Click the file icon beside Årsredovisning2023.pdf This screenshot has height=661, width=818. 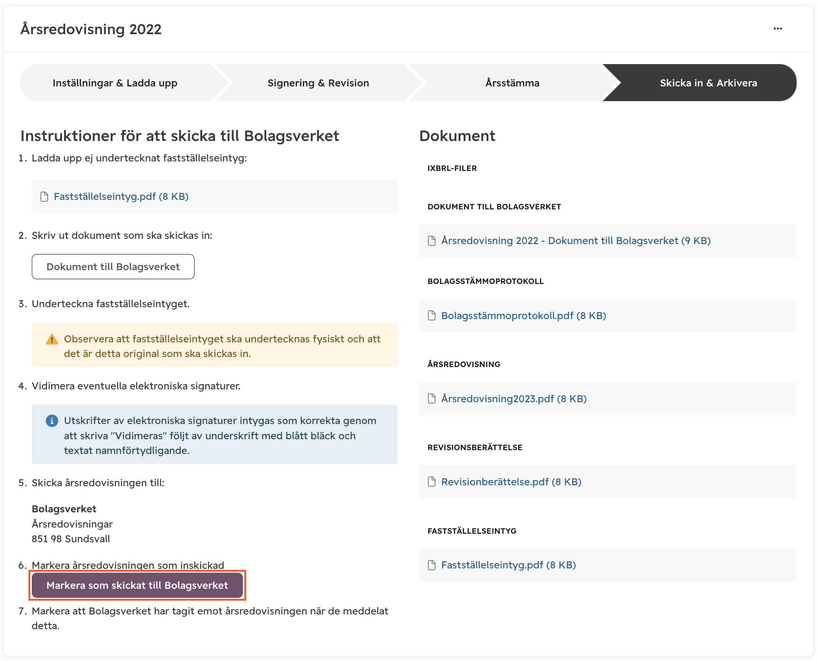(x=432, y=399)
